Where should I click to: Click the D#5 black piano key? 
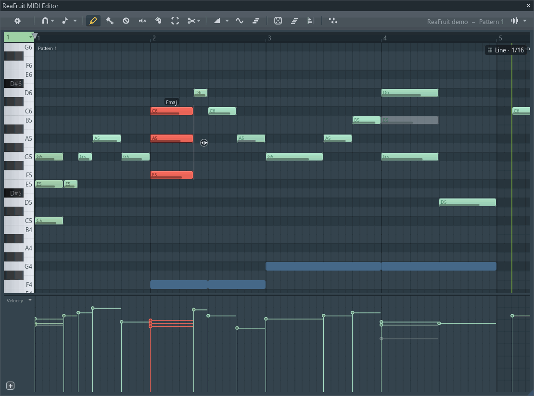click(13, 193)
